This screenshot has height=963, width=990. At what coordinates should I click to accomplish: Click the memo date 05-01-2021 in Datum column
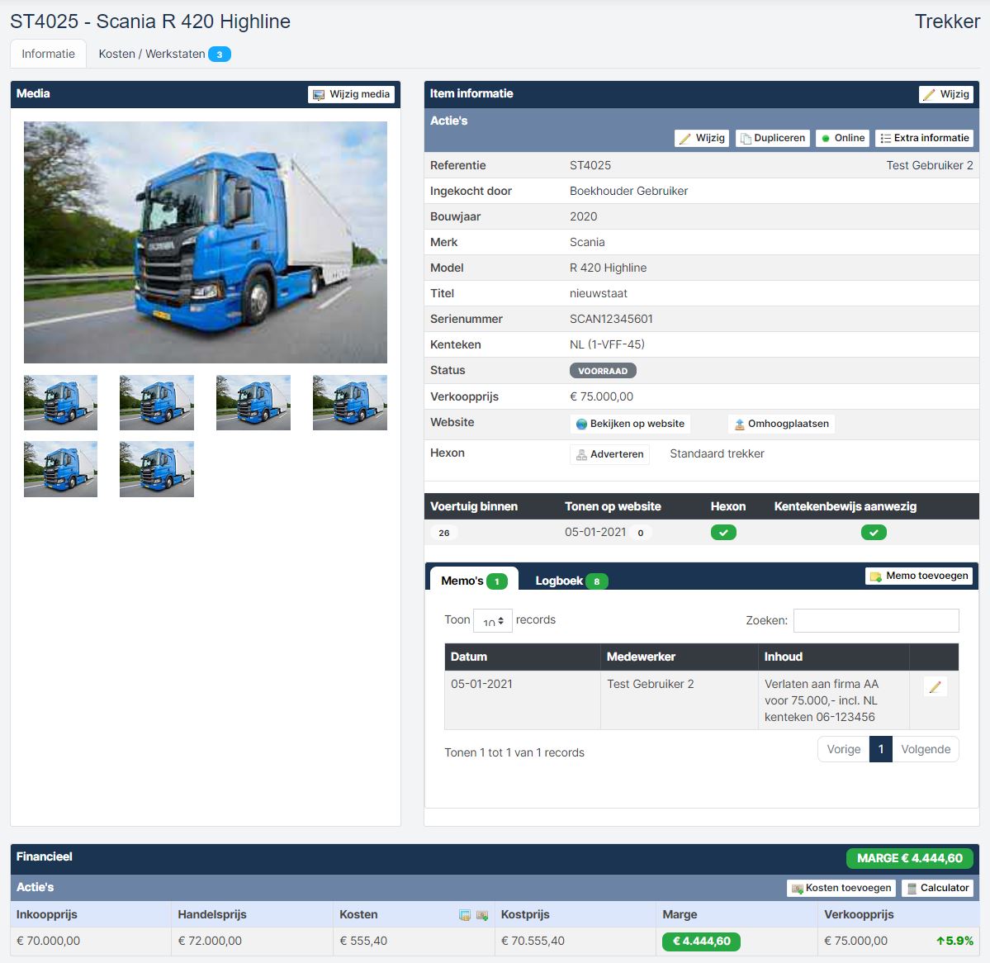click(481, 684)
